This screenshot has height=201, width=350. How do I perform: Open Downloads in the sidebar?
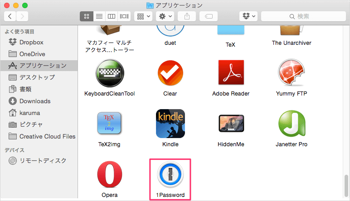[39, 101]
